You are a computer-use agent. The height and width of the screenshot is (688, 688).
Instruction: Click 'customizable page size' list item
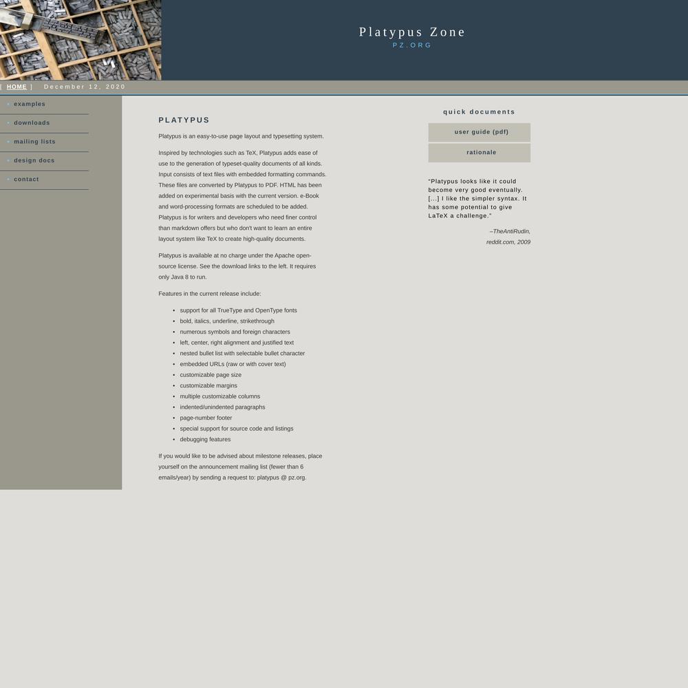211,375
